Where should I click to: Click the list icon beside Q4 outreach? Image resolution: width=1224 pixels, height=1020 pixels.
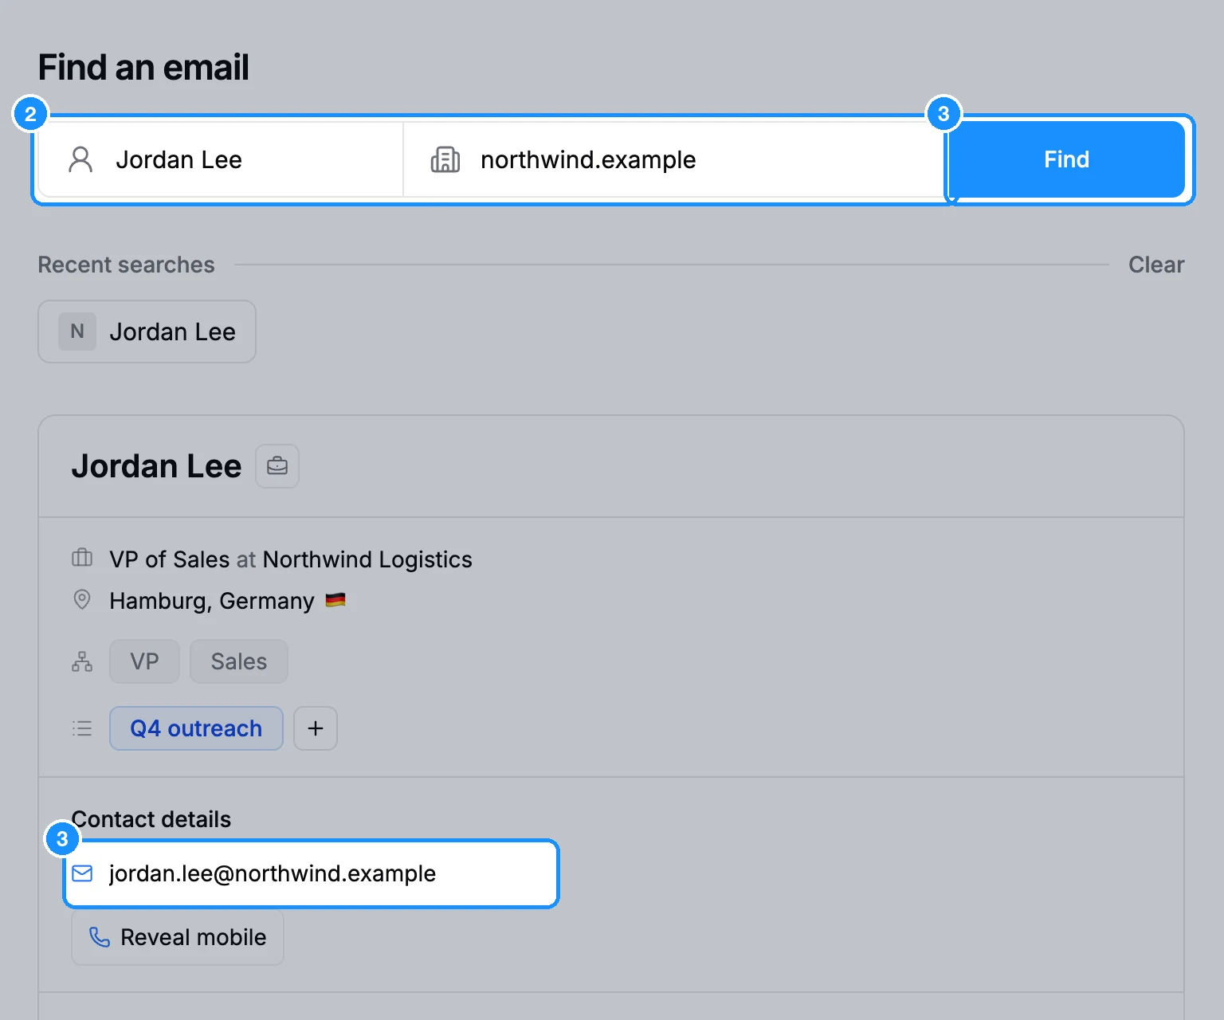82,728
